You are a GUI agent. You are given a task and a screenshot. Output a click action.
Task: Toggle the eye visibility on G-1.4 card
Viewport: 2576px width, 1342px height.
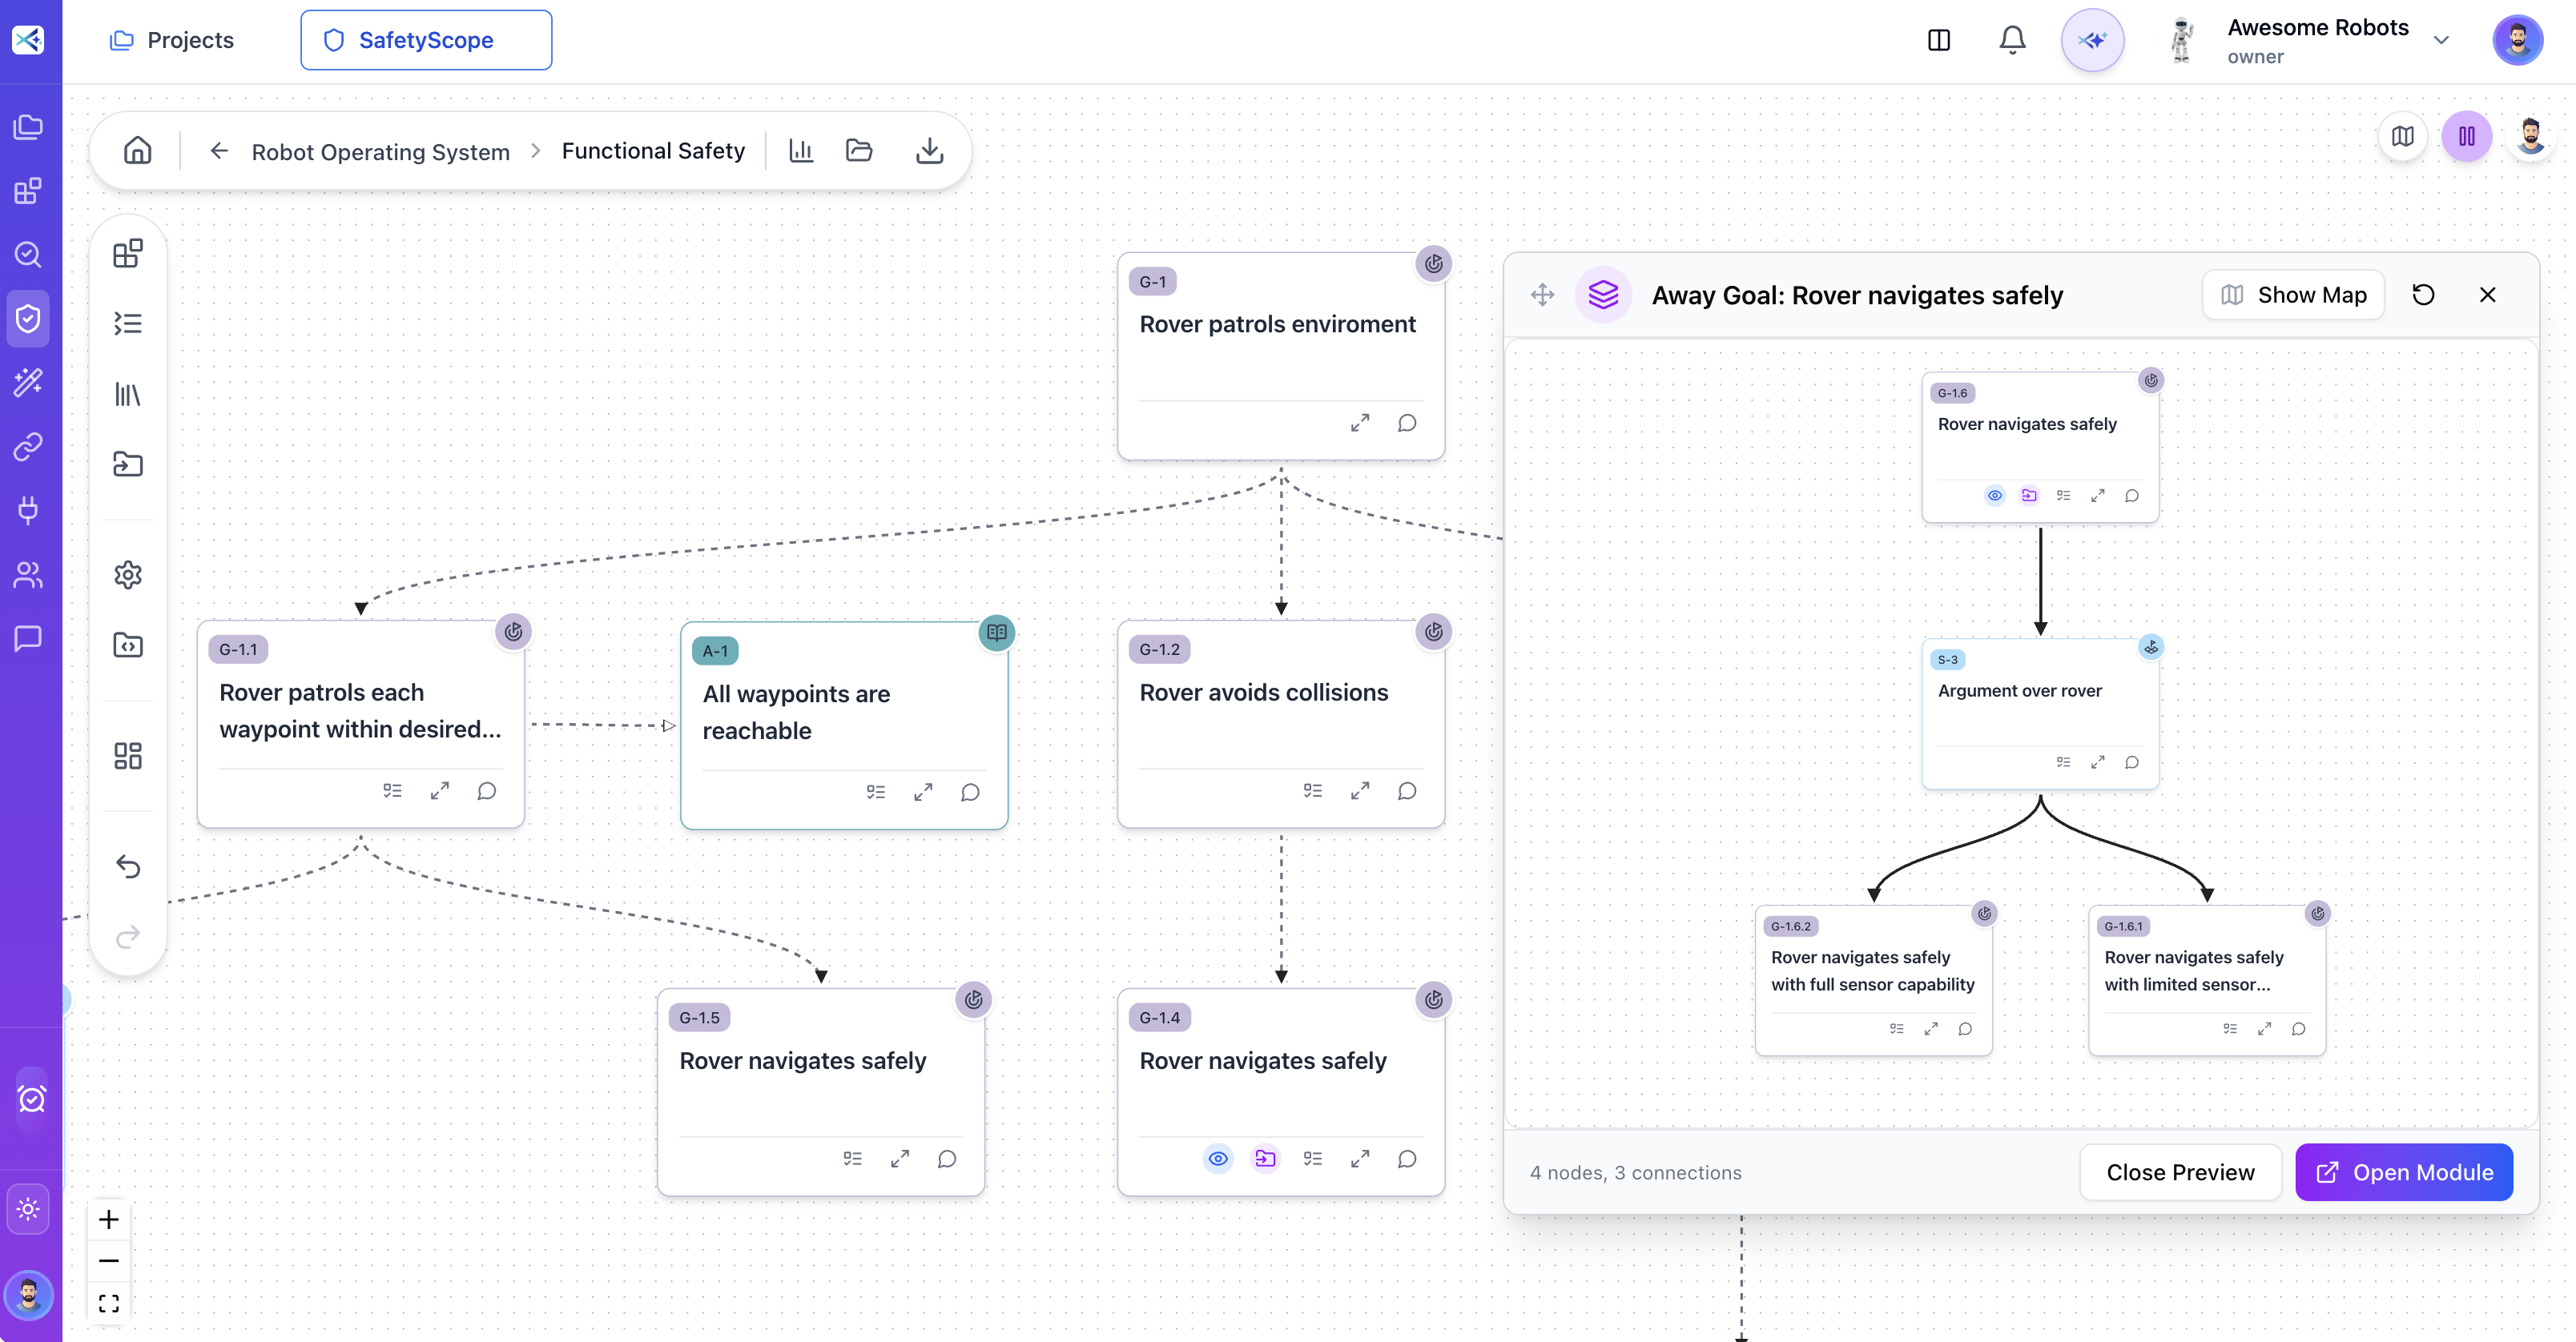pos(1217,1159)
